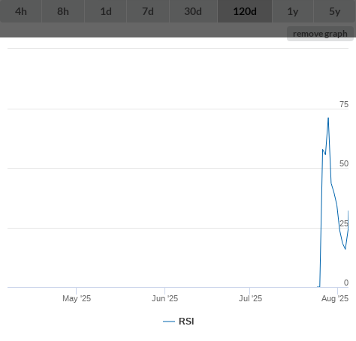Click the RSI line's lowest recent dip

point(345,249)
